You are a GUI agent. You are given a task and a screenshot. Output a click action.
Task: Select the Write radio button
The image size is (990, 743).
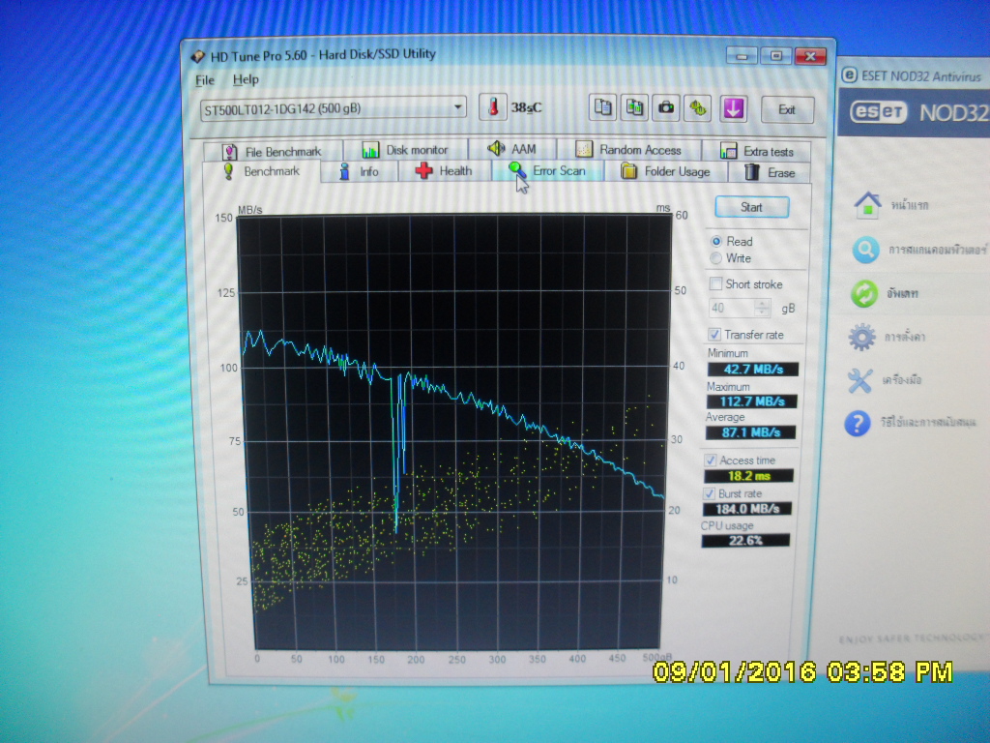pyautogui.click(x=716, y=257)
